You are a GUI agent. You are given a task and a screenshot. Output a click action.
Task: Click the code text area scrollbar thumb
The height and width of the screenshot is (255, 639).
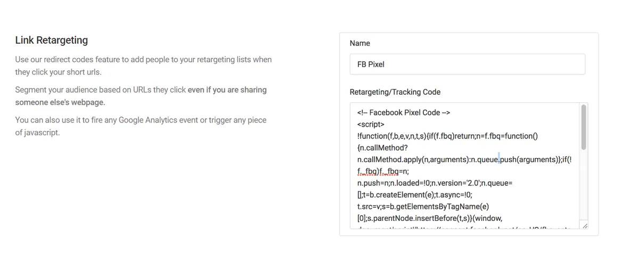point(584,127)
